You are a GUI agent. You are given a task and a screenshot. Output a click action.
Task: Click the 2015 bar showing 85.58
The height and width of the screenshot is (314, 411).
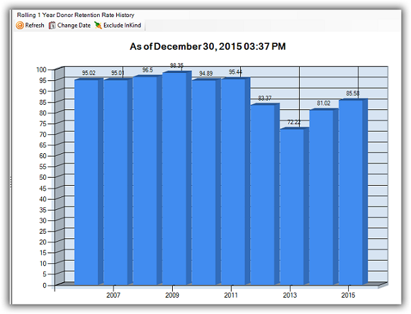click(x=350, y=192)
